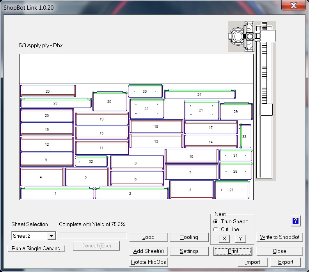Click Write to ShopBot
The image size is (309, 272).
(279, 237)
